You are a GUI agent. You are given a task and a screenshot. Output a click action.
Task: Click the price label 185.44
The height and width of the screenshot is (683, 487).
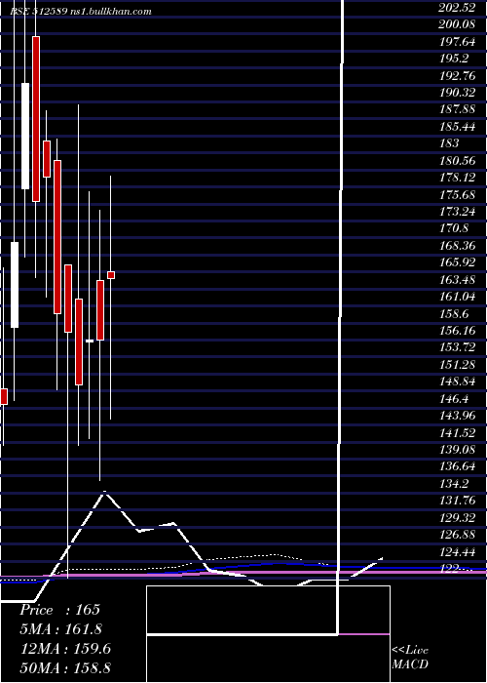coord(457,126)
